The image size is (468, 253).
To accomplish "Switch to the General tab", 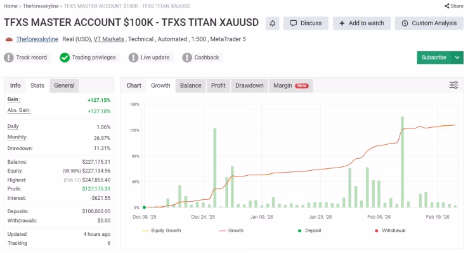I will tap(64, 86).
